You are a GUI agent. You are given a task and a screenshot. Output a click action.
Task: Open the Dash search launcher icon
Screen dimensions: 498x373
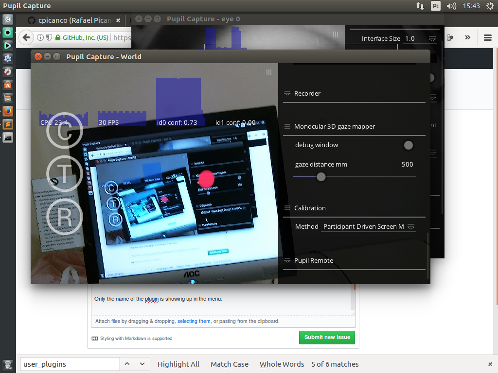[x=8, y=19]
